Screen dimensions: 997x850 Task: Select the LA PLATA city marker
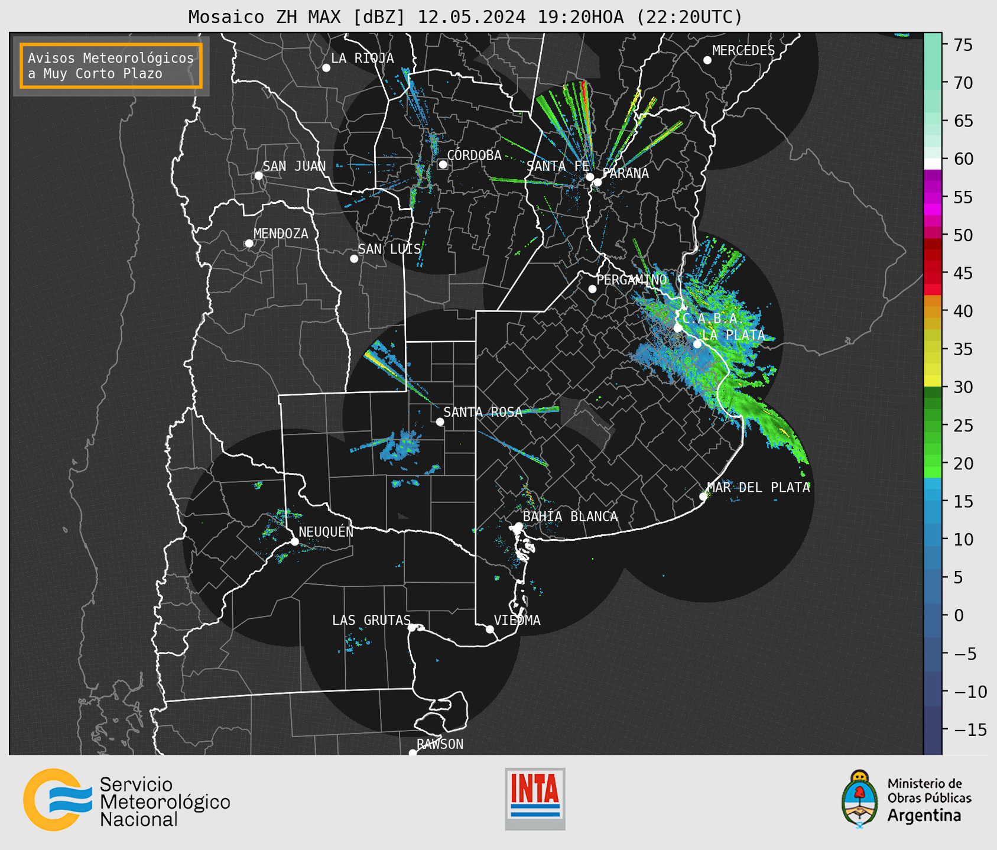(x=697, y=344)
